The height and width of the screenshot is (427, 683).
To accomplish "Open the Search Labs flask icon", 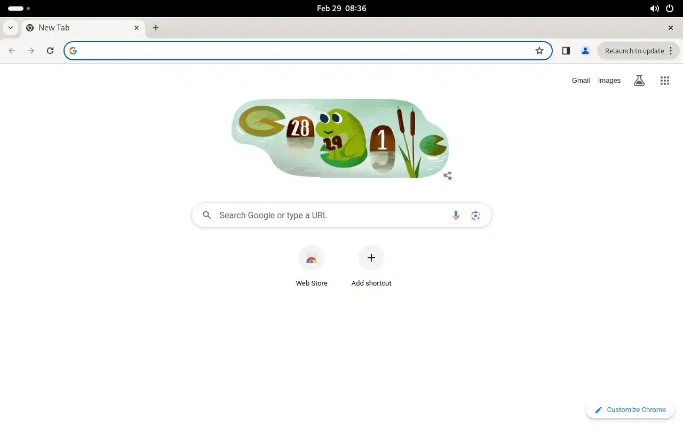I will click(639, 81).
